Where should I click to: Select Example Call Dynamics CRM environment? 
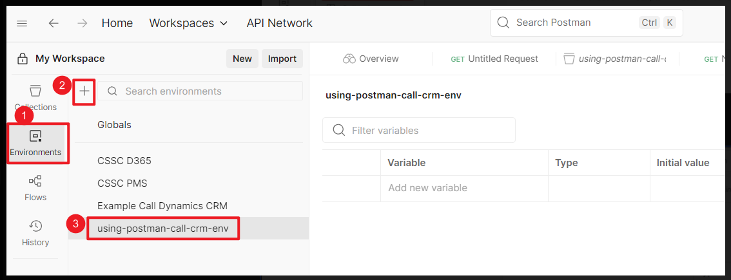pyautogui.click(x=162, y=205)
